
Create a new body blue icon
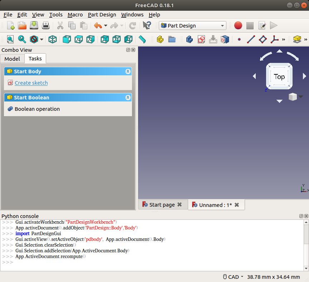tap(190, 39)
